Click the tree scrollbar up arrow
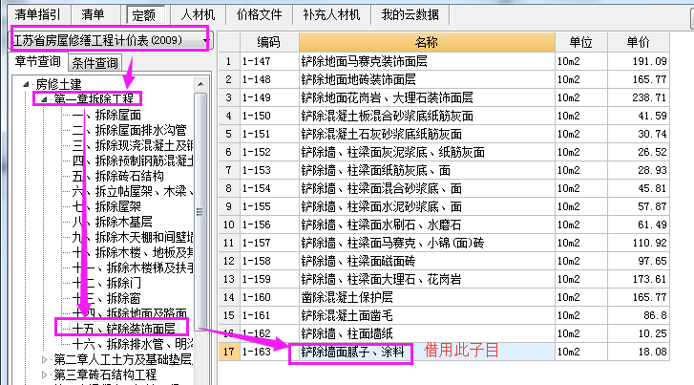Image resolution: width=694 pixels, height=385 pixels. click(200, 84)
